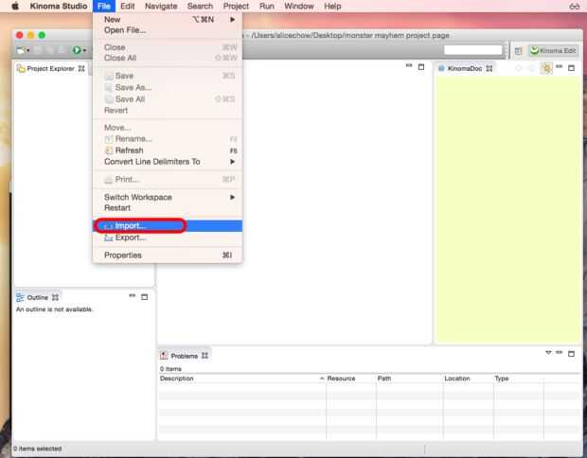The width and height of the screenshot is (587, 458).
Task: Expand the Switch Workspace submenu
Action: (x=168, y=197)
